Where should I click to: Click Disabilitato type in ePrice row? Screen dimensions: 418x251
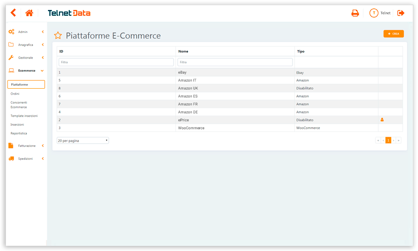[x=305, y=120]
